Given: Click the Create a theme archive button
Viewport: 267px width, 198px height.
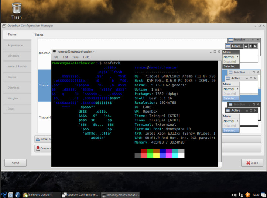Looking at the screenshot, I should pyautogui.click(x=43, y=148).
